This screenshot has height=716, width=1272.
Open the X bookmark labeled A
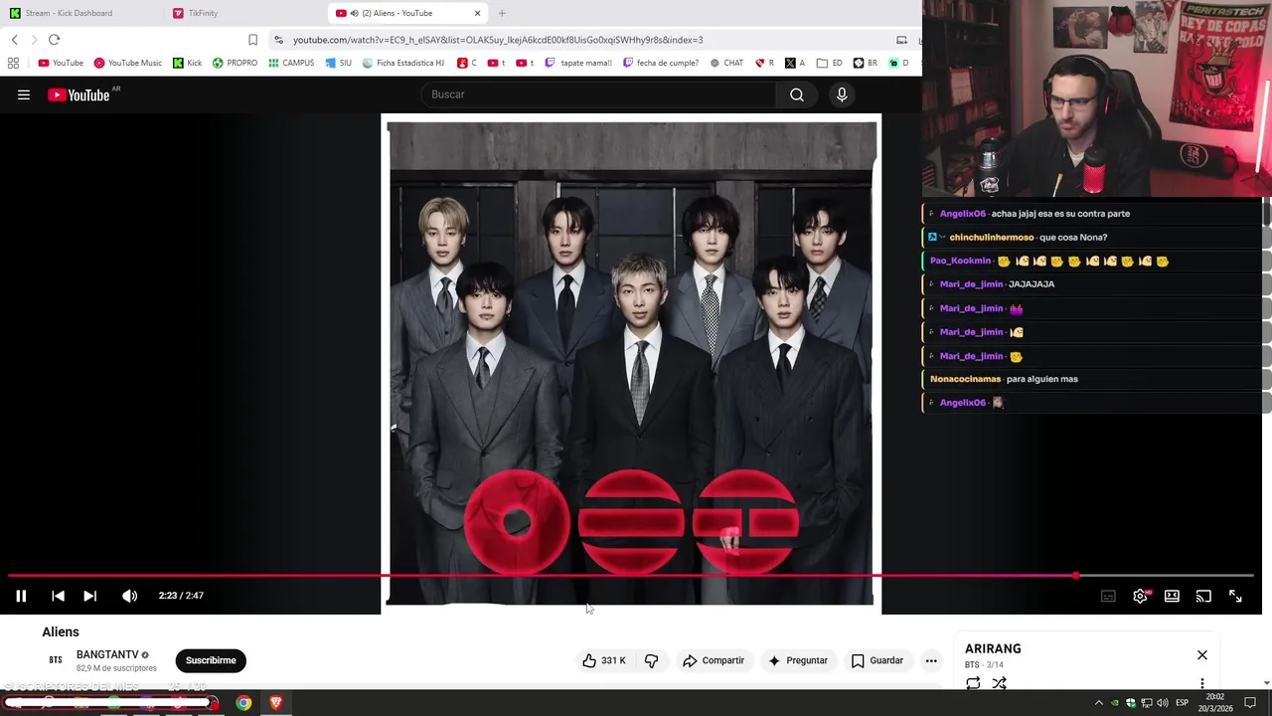[795, 63]
